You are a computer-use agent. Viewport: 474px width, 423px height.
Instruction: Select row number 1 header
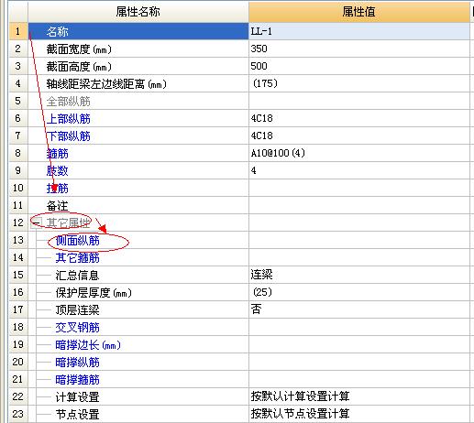point(18,31)
